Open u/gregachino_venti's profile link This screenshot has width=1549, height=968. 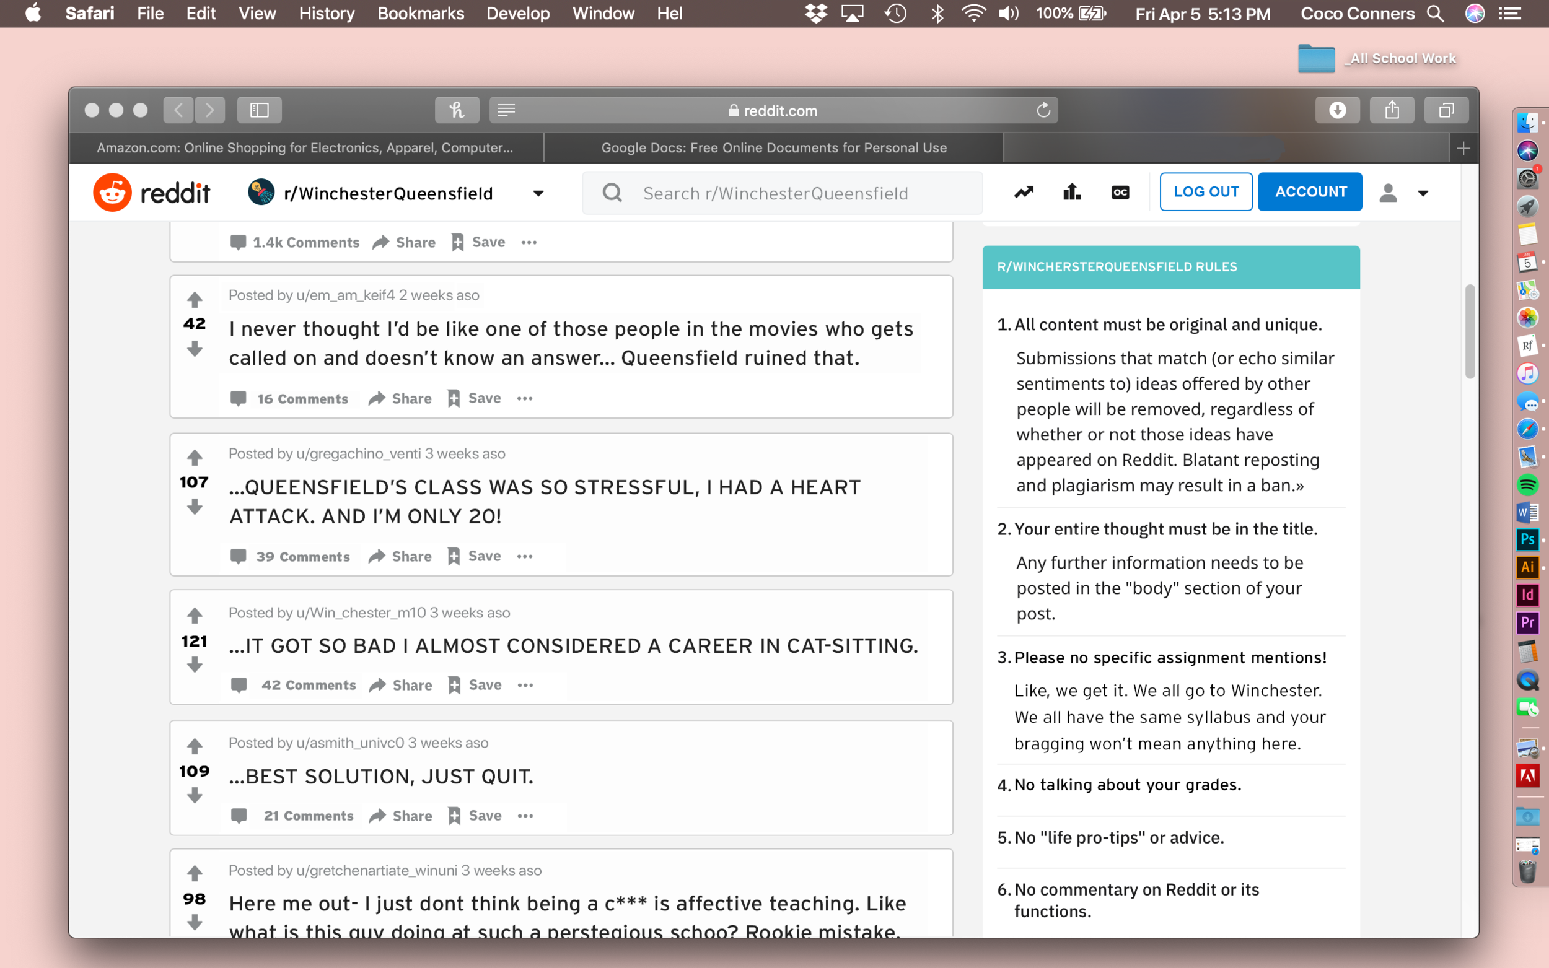coord(359,453)
